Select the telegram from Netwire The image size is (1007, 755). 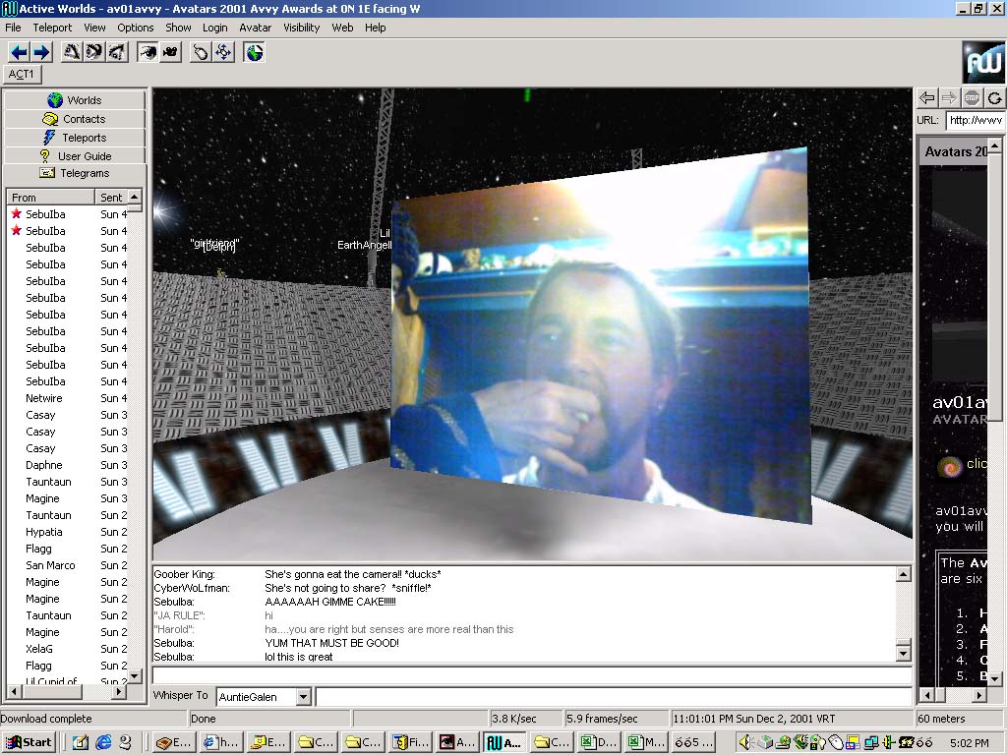(44, 398)
